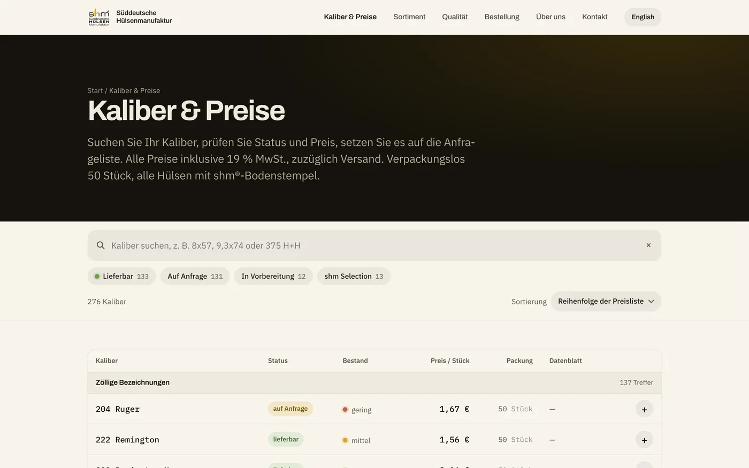This screenshot has width=749, height=468.
Task: Click the Kaliber column header
Action: tap(106, 361)
